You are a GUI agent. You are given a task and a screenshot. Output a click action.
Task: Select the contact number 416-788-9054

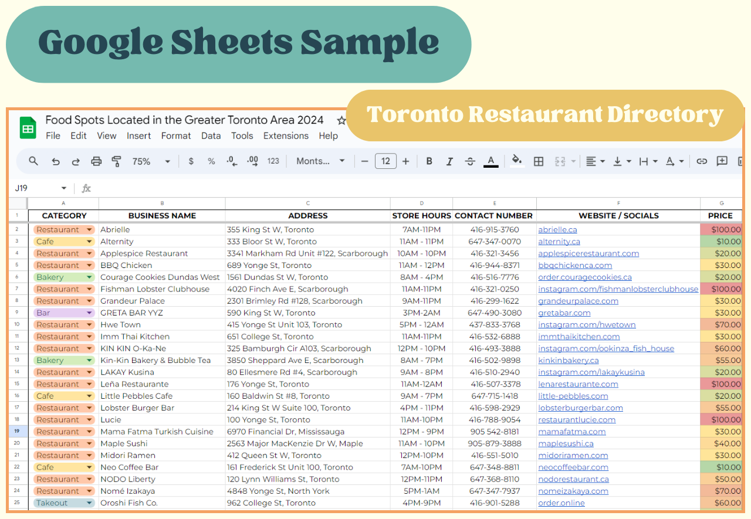pos(495,420)
